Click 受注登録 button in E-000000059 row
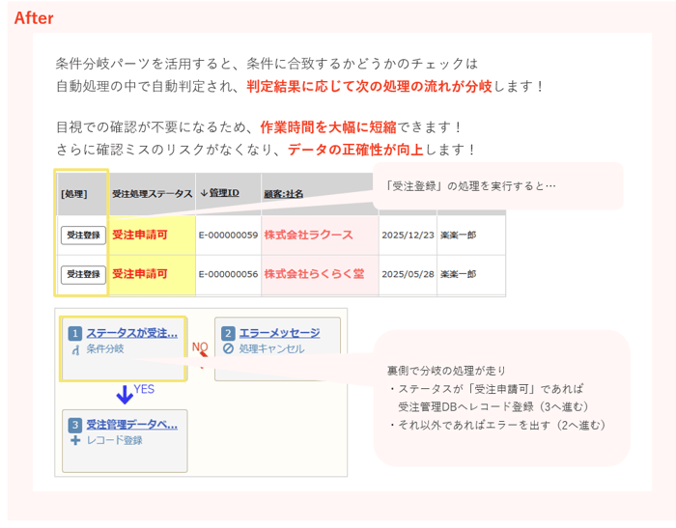Viewport: 676px width, 528px height. pyautogui.click(x=83, y=236)
